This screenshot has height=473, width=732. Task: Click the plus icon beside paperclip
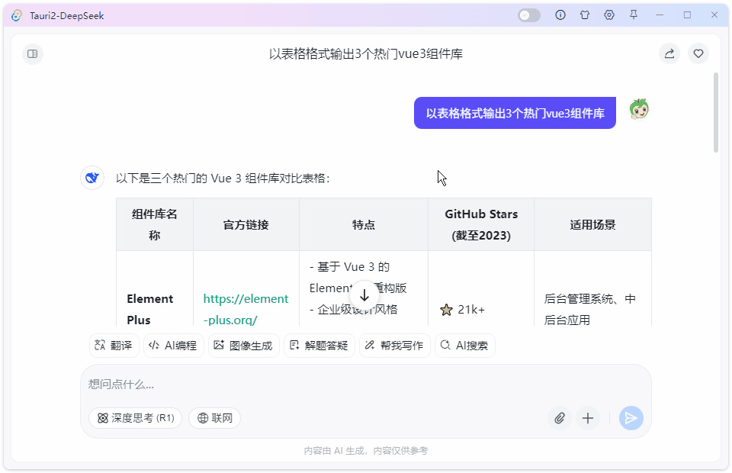click(588, 418)
